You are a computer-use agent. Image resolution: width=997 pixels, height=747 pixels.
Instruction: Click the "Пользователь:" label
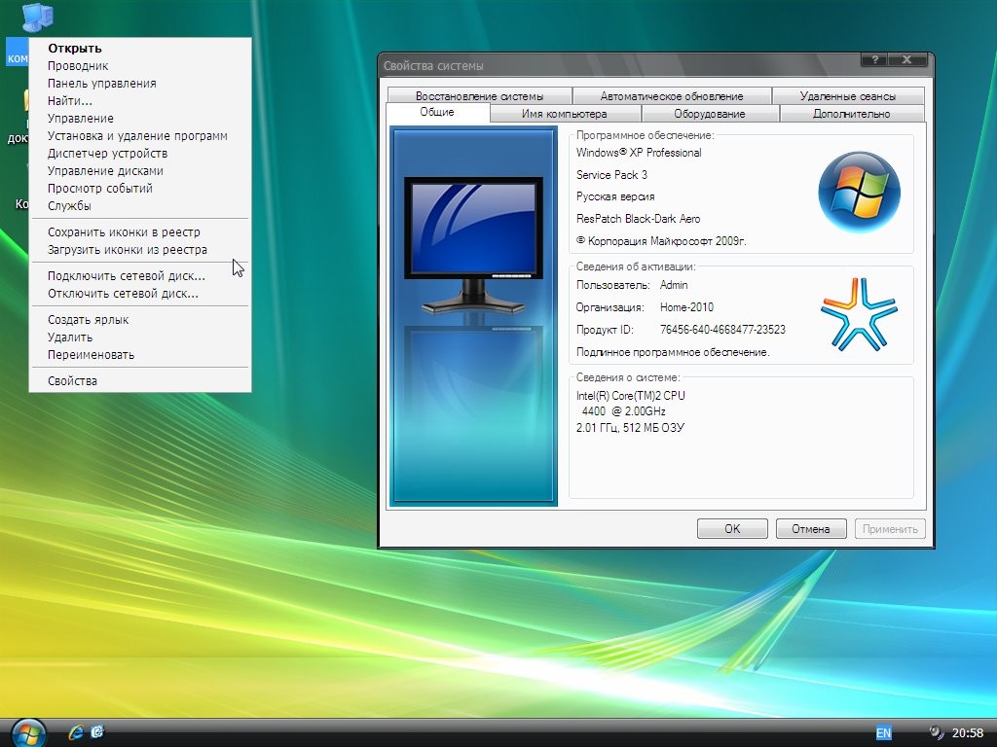point(613,285)
